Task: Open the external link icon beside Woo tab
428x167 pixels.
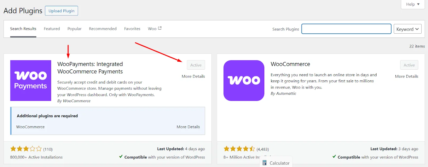Action: pos(160,28)
